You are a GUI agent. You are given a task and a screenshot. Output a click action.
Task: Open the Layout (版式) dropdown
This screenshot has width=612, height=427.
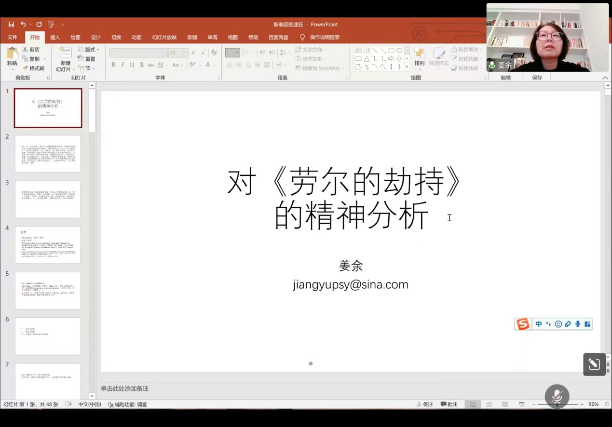tap(89, 50)
